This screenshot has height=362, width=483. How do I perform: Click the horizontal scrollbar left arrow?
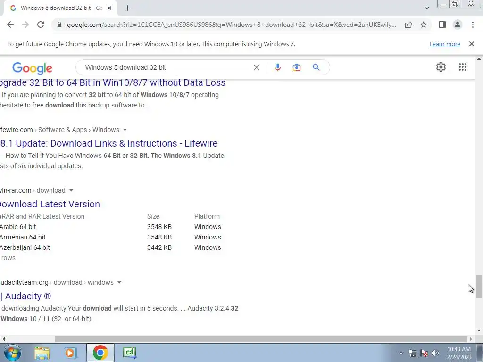[3, 339]
